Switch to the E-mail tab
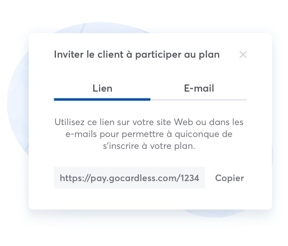The width and height of the screenshot is (288, 246). (199, 89)
